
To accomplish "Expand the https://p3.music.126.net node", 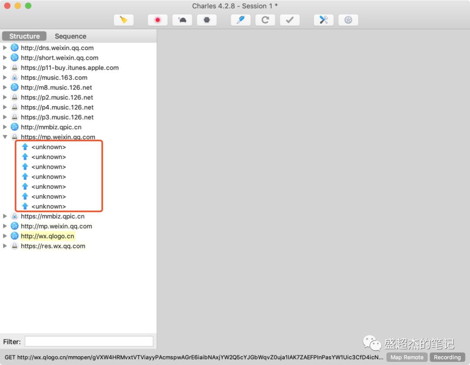I will (x=5, y=117).
